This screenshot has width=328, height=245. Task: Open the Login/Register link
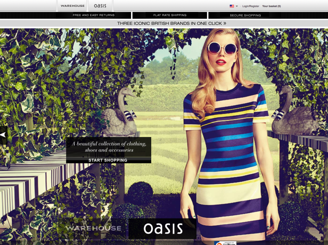pos(251,6)
